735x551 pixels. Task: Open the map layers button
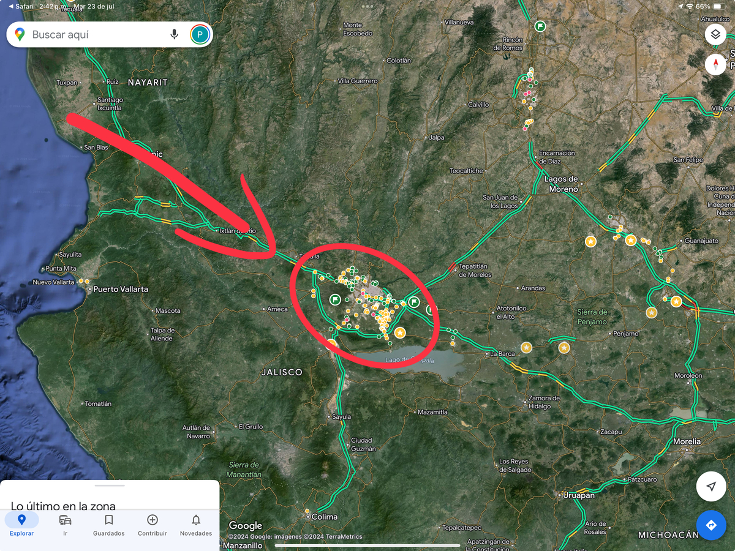(x=715, y=34)
